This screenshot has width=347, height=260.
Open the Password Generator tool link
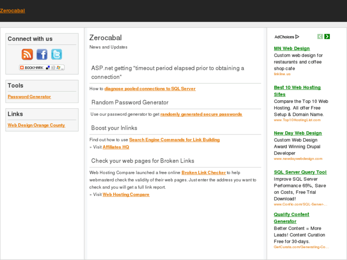point(29,97)
